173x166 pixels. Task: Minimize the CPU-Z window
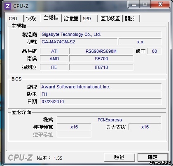tap(133, 5)
